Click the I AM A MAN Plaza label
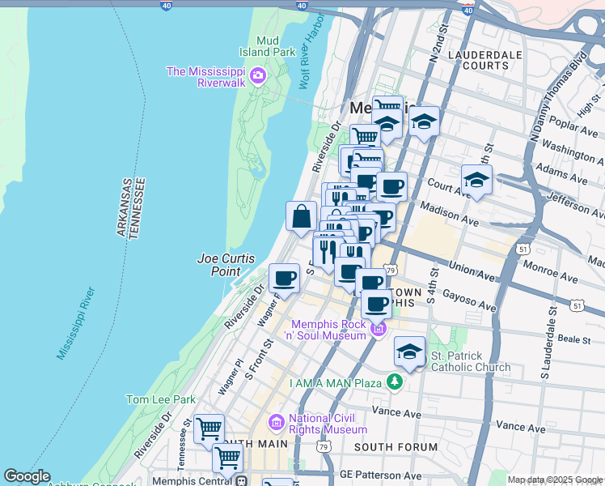The image size is (605, 486). pos(336,383)
